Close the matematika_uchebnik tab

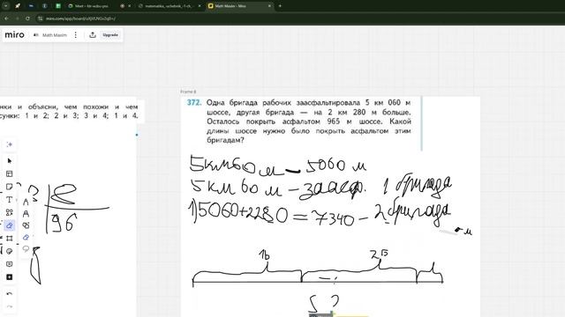click(200, 6)
